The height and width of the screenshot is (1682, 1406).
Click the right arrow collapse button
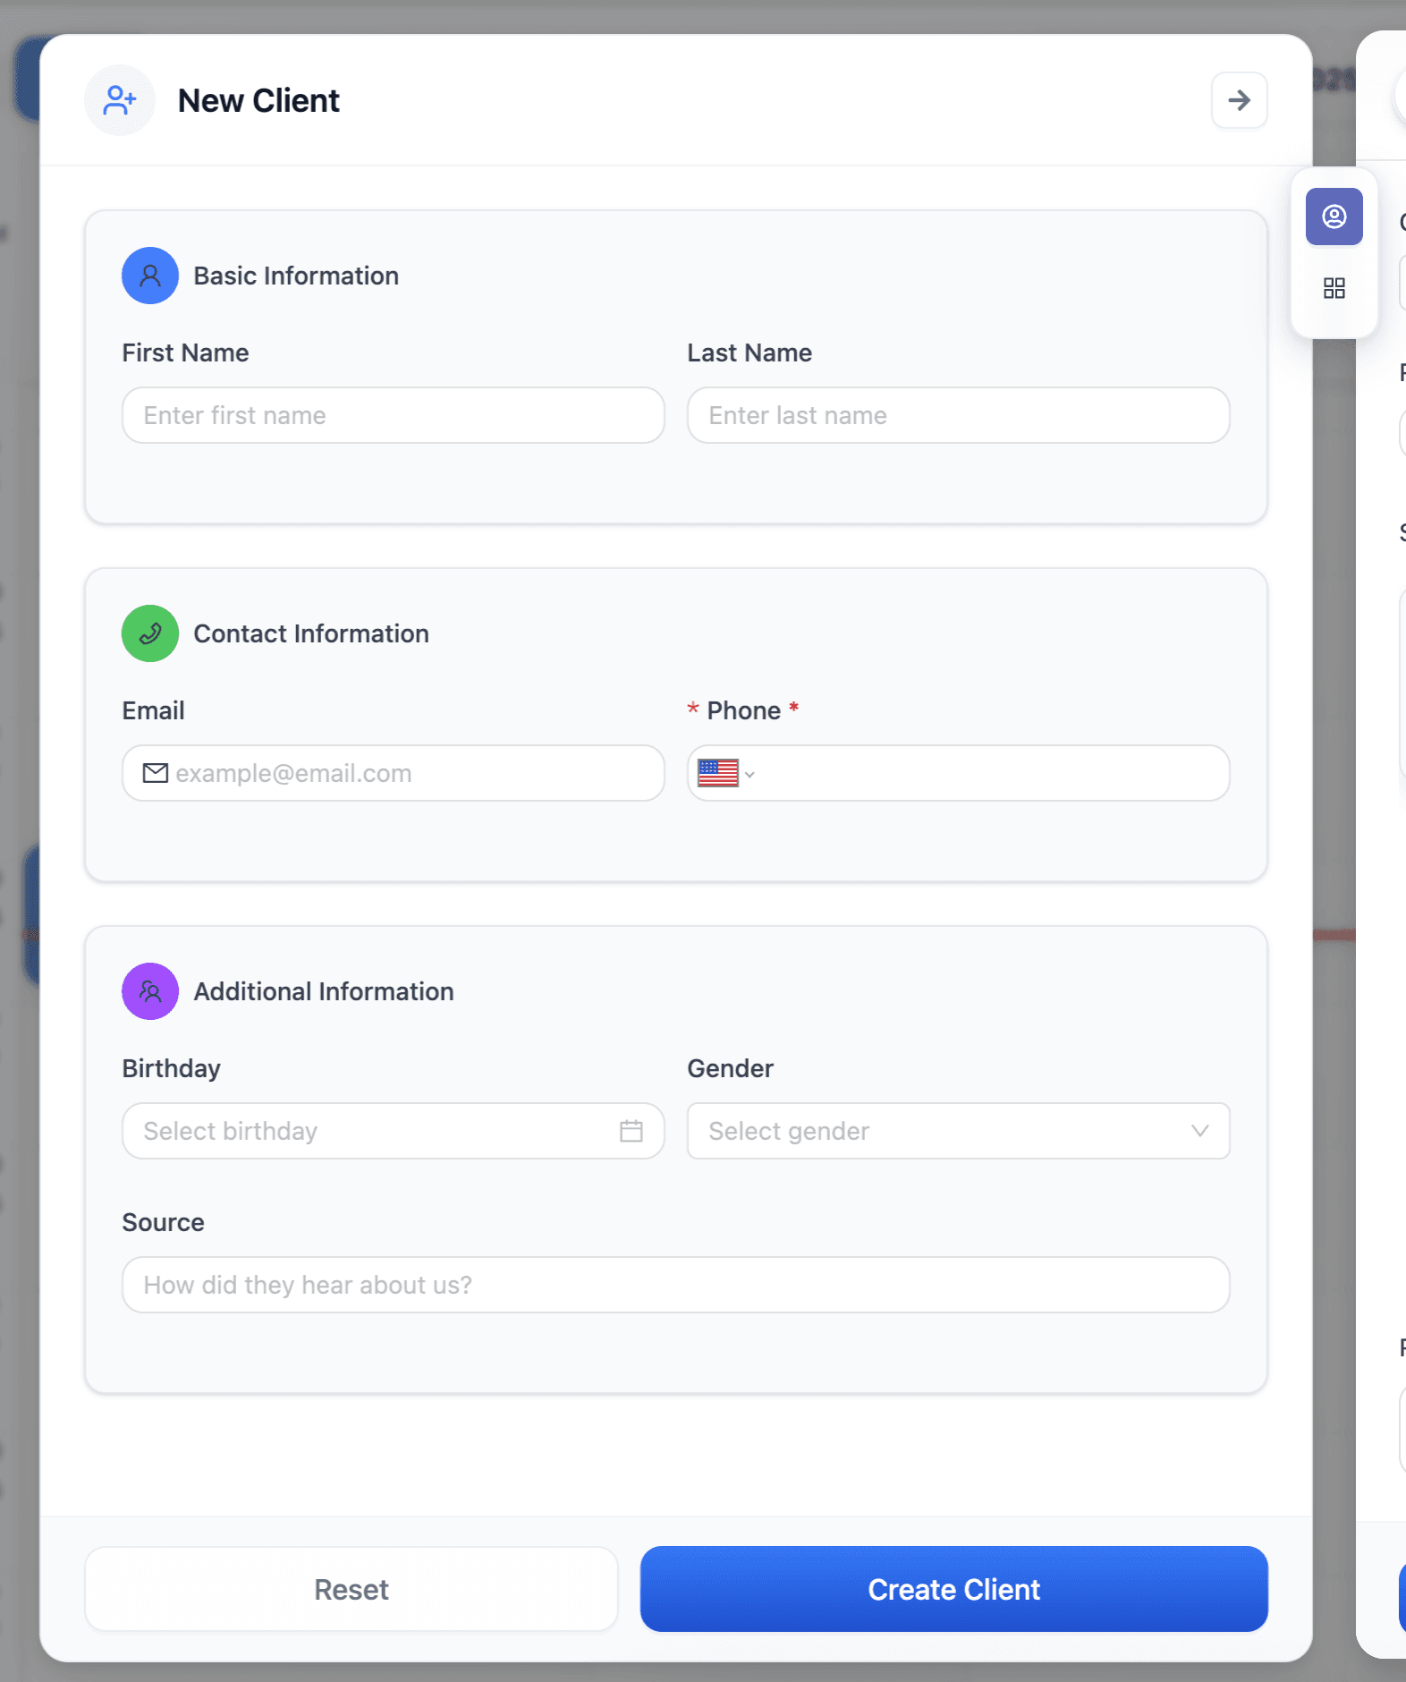(1239, 100)
